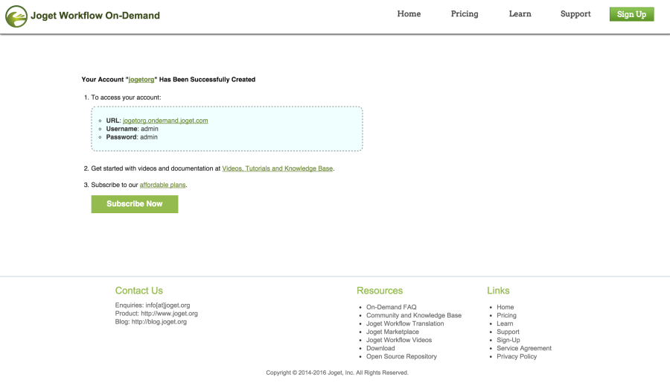Open Videos, Tutorials and Knowledge Base link
670x392 pixels.
(278, 168)
